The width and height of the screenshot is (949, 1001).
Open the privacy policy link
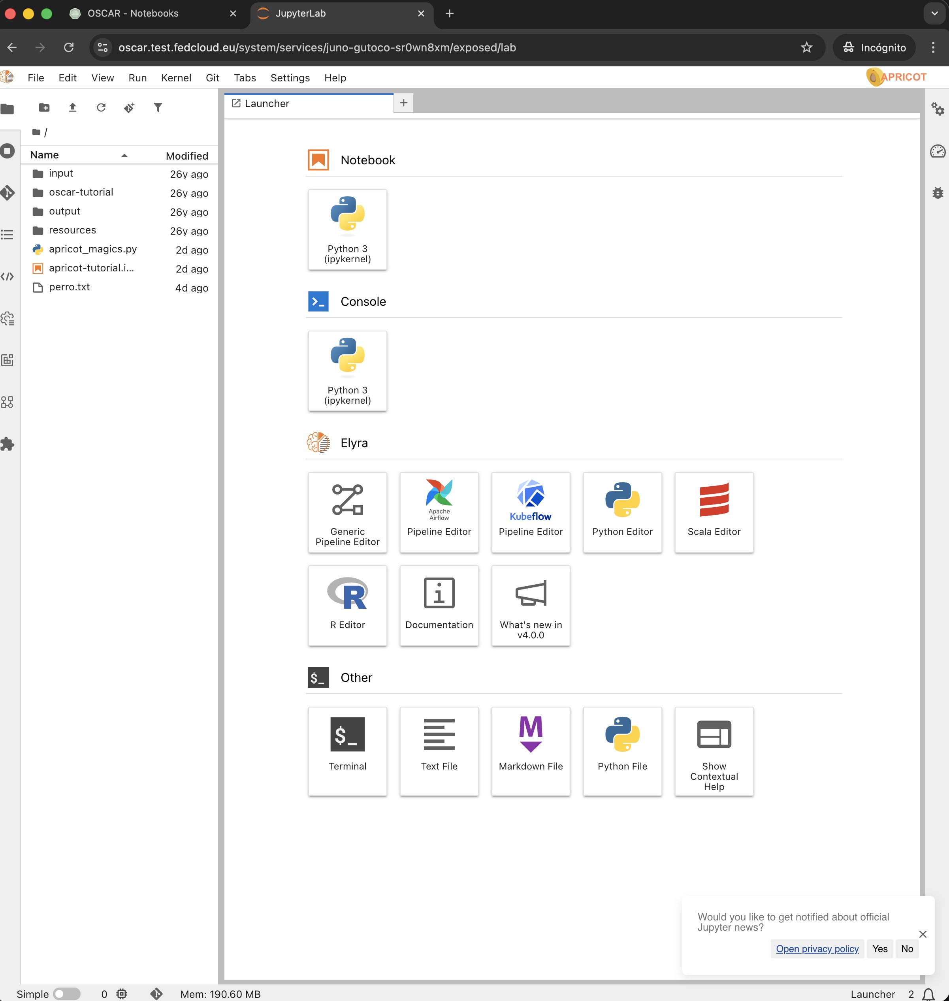coord(817,949)
